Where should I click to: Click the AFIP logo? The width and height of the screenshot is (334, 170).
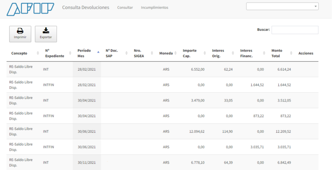coord(30,9)
